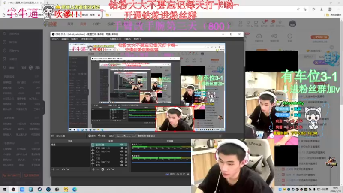The width and height of the screenshot is (343, 193).
Task: Move scene down with arrow icon
Action: pos(68,169)
